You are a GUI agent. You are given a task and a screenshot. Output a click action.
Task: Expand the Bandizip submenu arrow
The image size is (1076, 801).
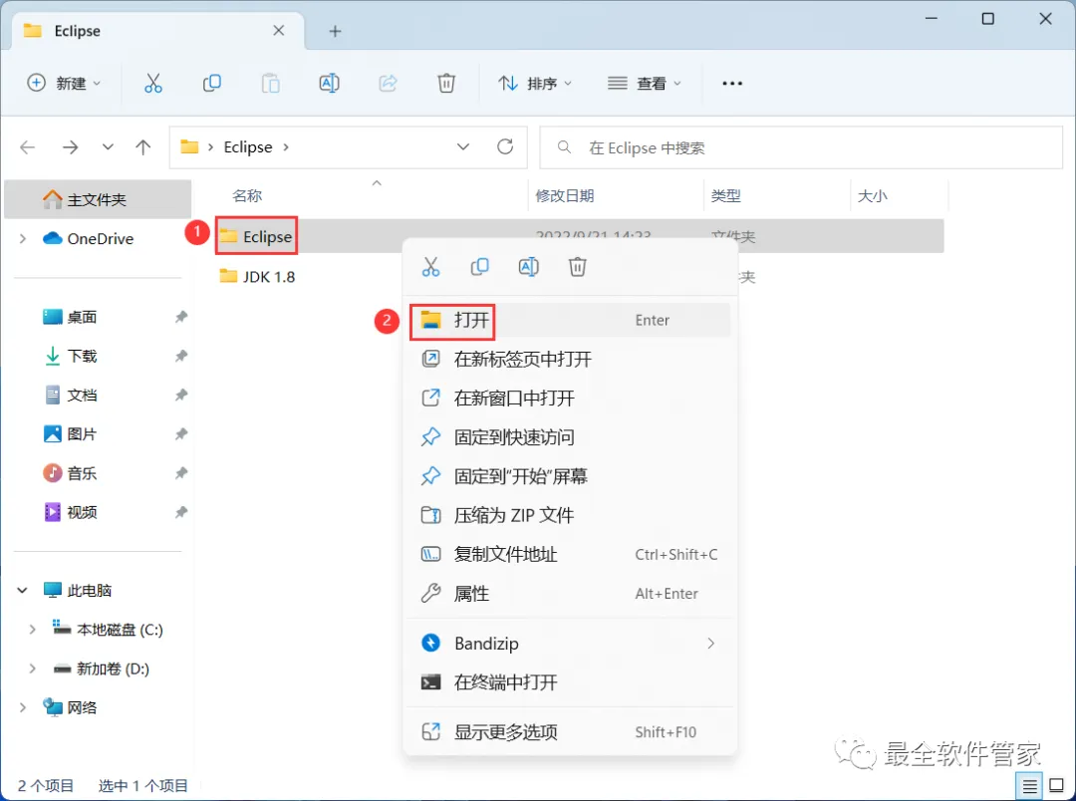point(711,644)
